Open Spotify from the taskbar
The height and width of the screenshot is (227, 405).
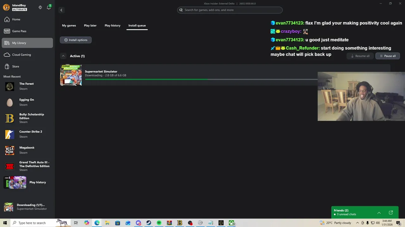159,223
